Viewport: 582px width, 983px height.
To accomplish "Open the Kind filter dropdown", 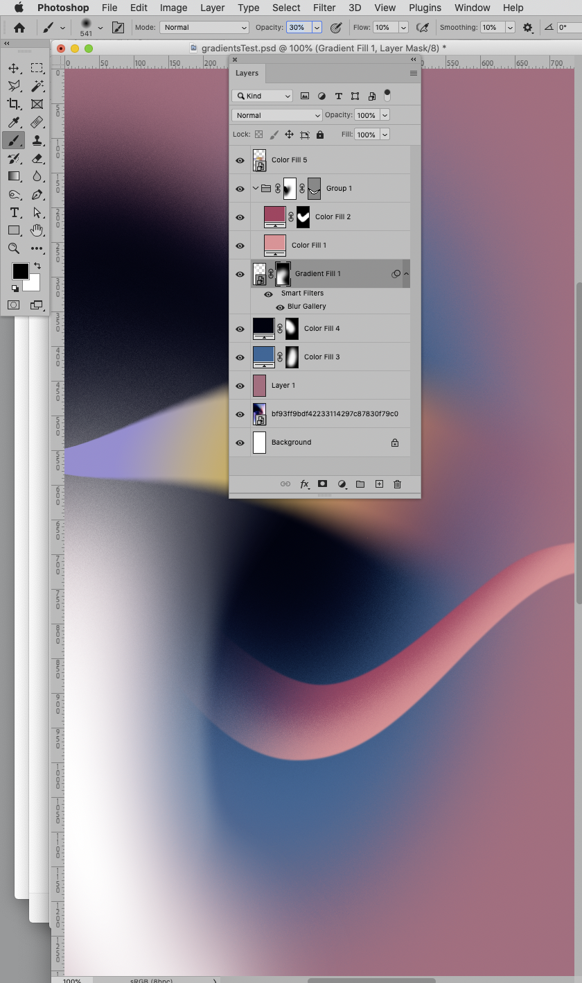I will pos(262,95).
